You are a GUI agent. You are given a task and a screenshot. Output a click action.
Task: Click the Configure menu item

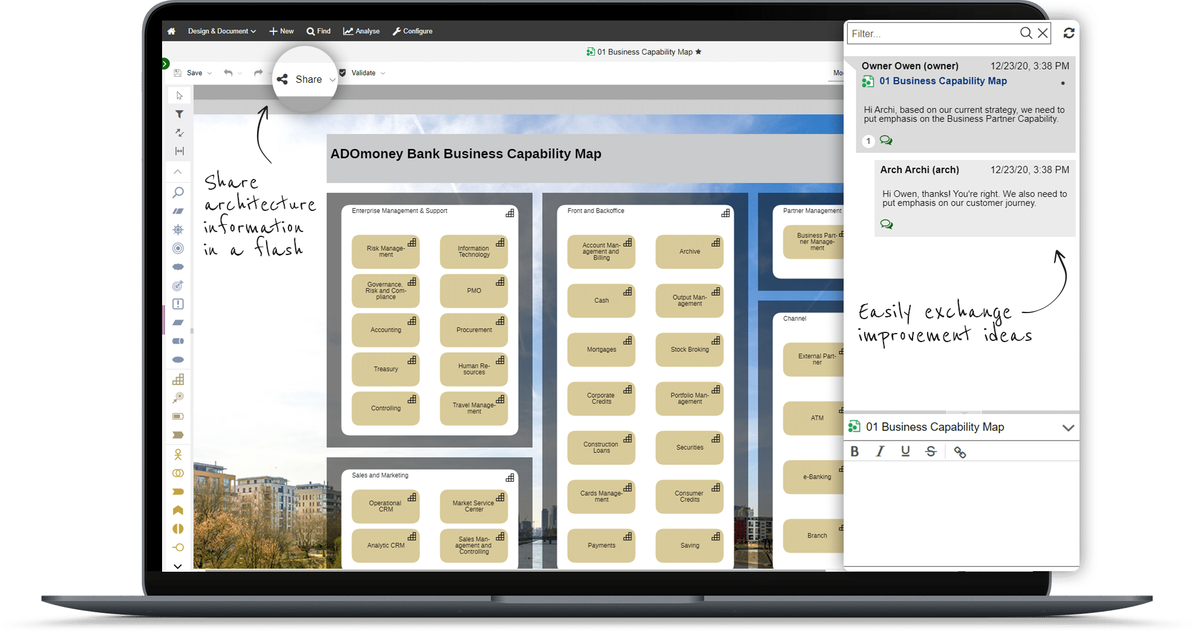412,31
